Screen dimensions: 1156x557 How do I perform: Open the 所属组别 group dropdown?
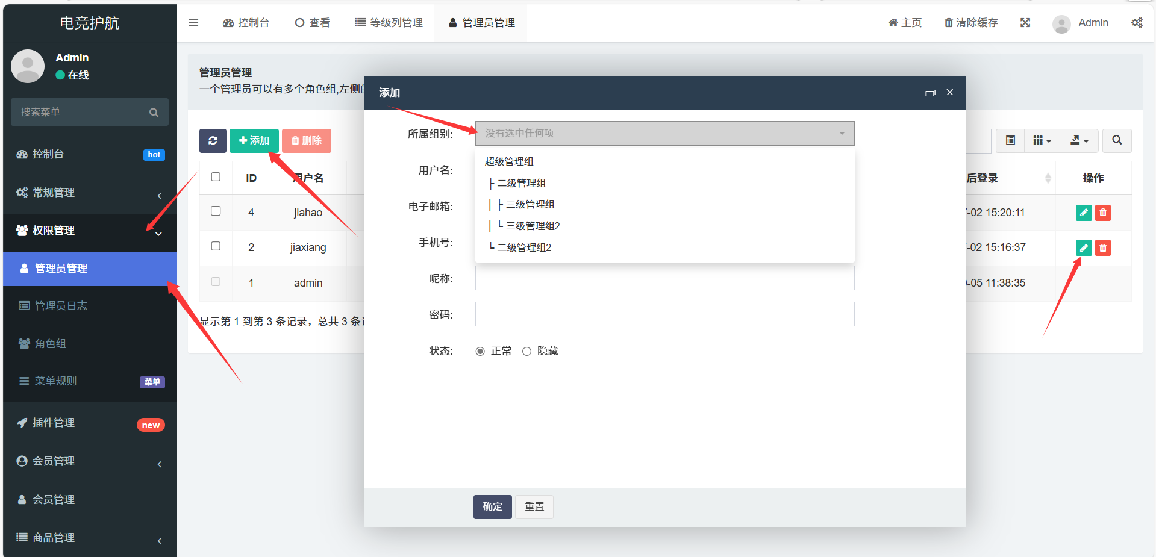coord(664,134)
